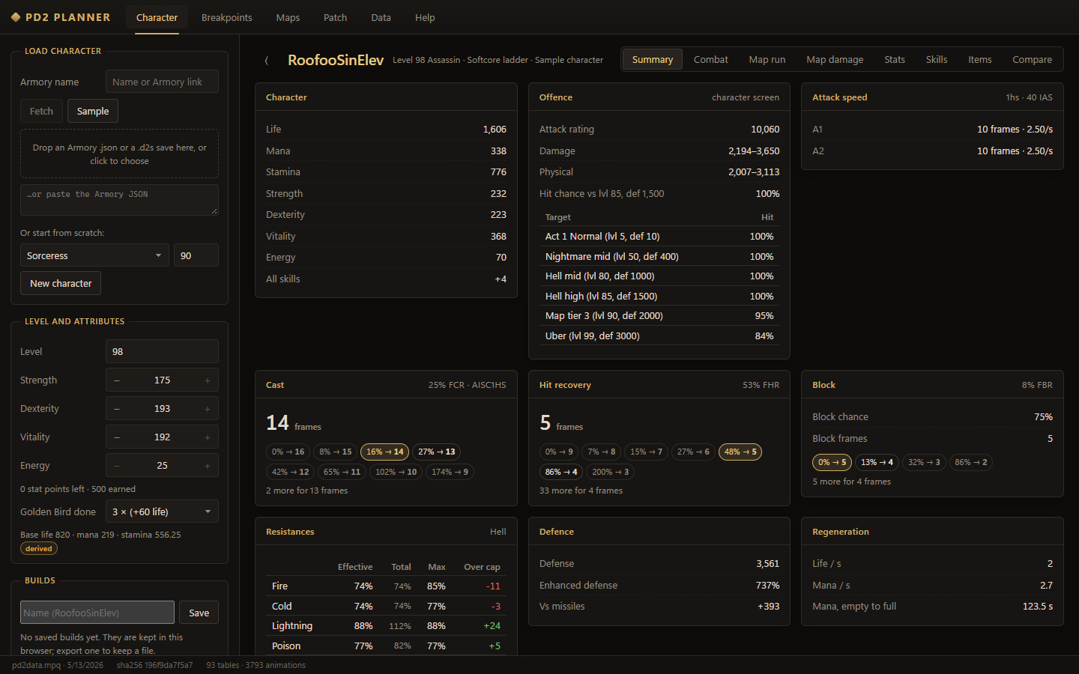Select block chip 0% → 5

[832, 462]
